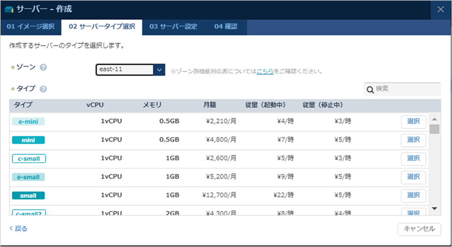Open the east-11 zone dropdown

130,70
